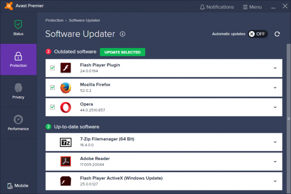Open the Performance gauge section
Screen dimensions: 291x194
pyautogui.click(x=18, y=123)
